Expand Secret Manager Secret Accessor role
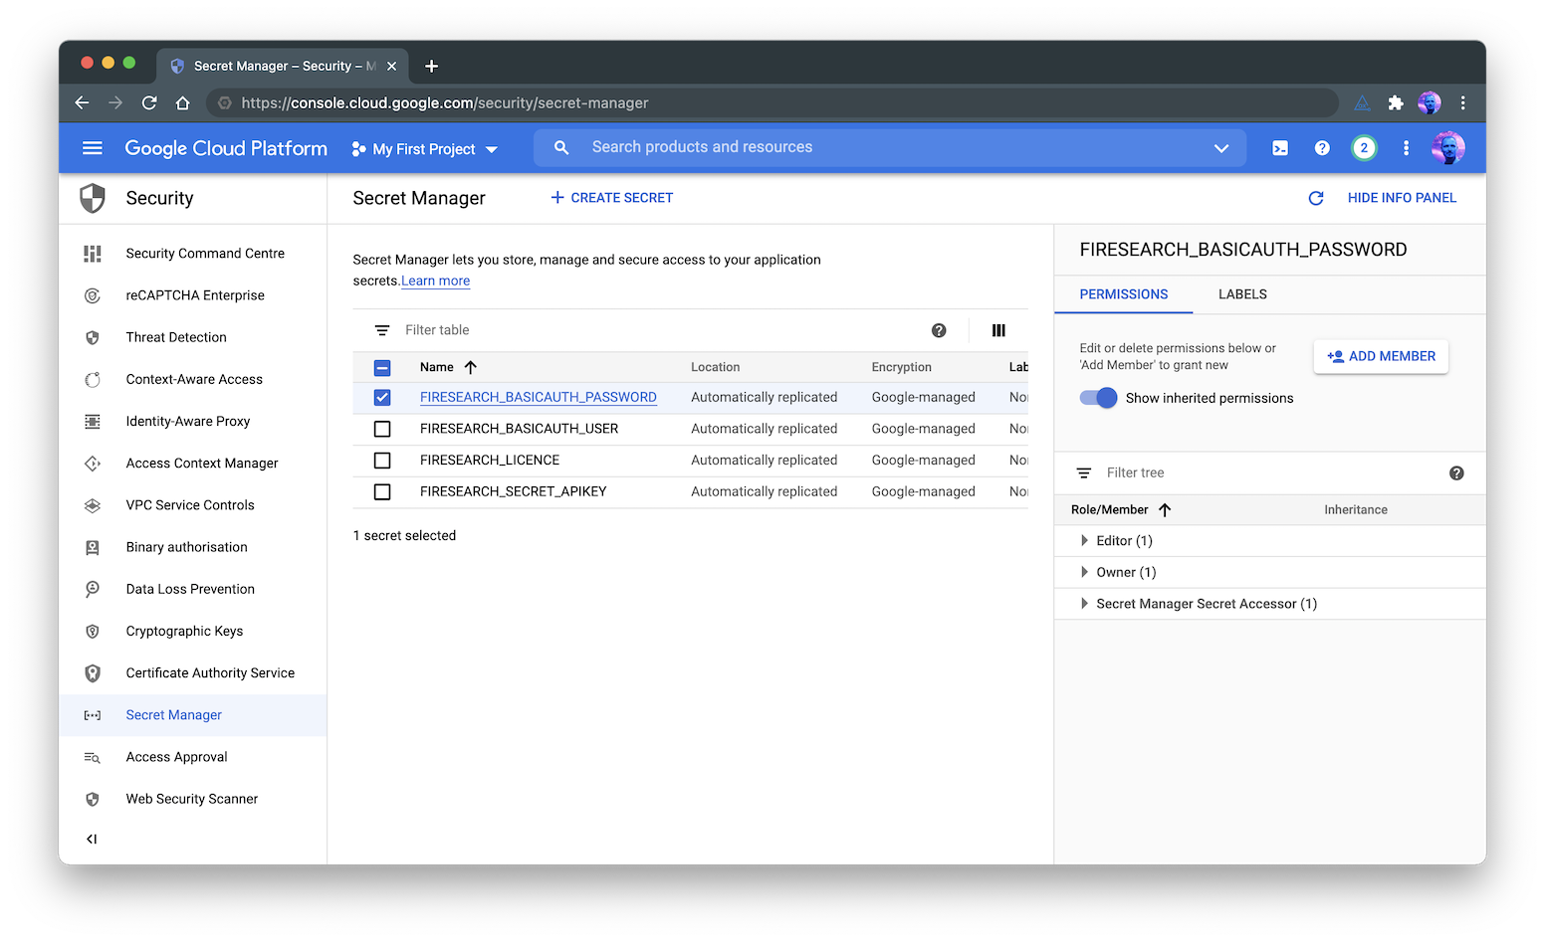 tap(1084, 604)
